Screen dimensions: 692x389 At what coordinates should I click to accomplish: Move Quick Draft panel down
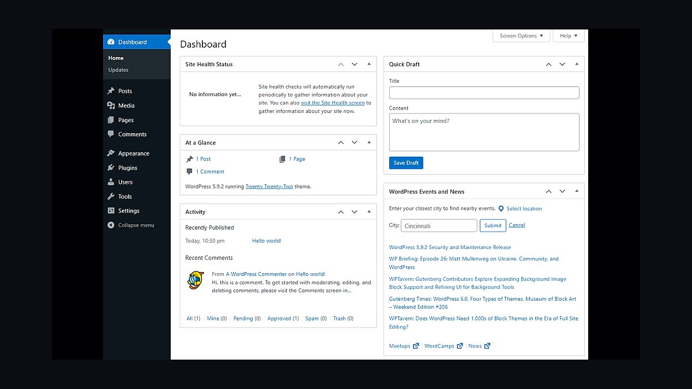tap(562, 64)
